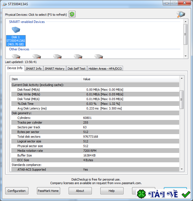Click info table scroll up arrow
This screenshot has height=201, width=193.
tap(182, 78)
